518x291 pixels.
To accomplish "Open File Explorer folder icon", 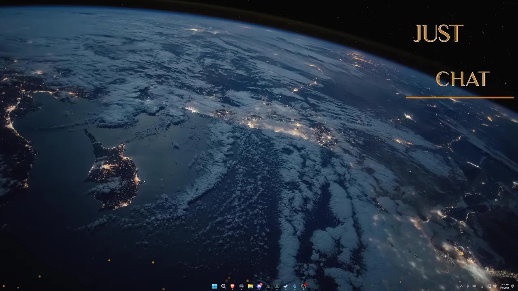I will coord(250,286).
